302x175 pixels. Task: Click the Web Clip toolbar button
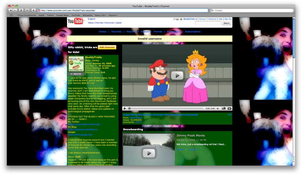27,10
